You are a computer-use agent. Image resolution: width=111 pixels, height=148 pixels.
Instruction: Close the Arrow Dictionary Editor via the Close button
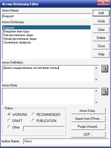pyautogui.click(x=101, y=46)
